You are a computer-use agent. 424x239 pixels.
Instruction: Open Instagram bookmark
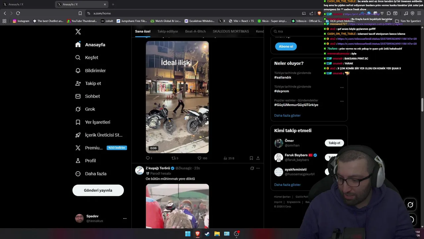pyautogui.click(x=21, y=21)
